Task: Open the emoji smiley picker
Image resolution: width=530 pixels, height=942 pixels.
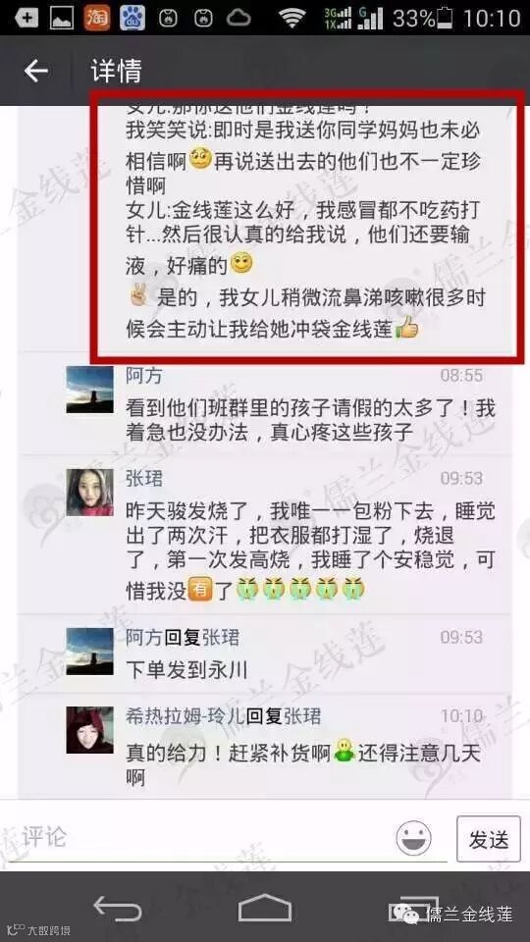Action: pos(413,838)
